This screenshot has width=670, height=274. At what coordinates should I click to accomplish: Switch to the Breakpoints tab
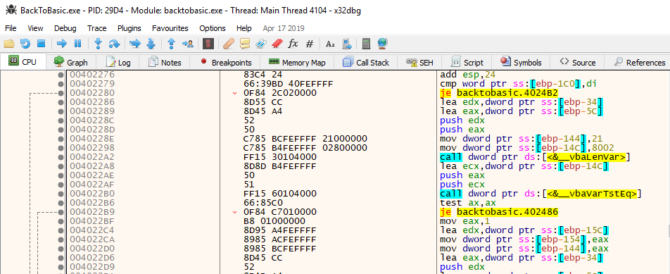[x=225, y=63]
